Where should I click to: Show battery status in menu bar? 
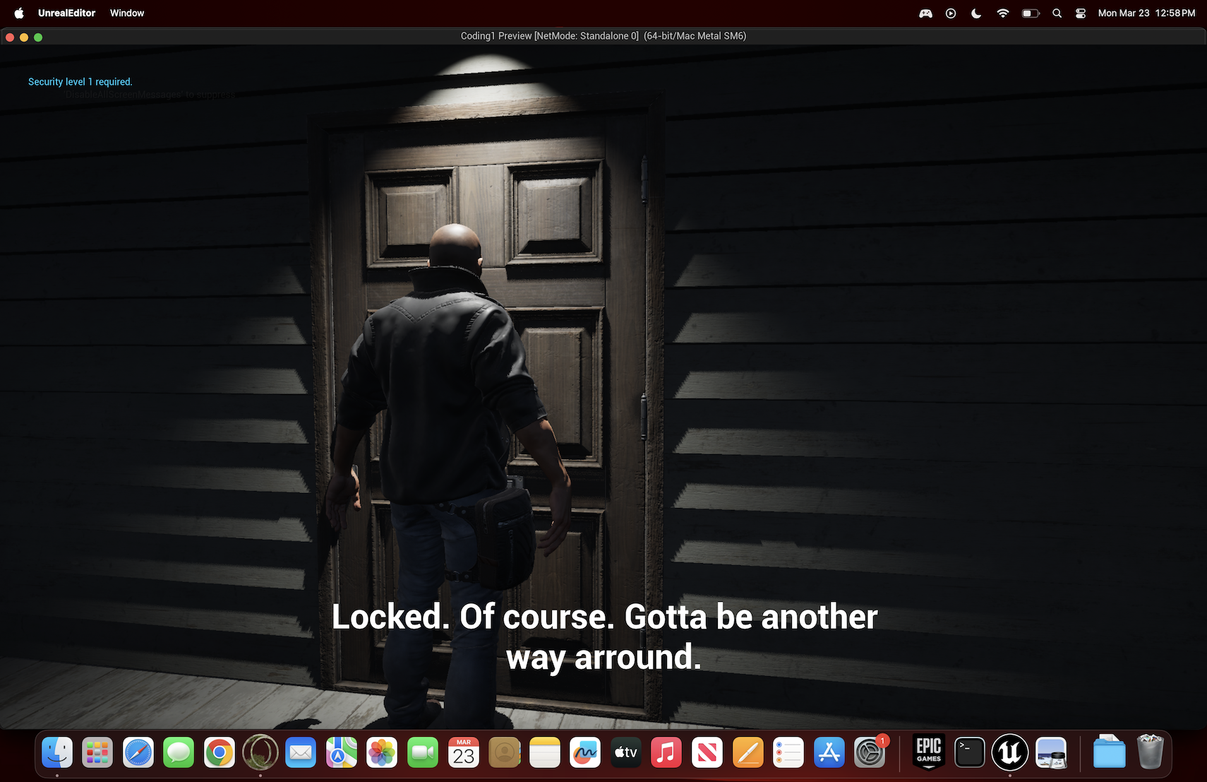[x=1031, y=13]
